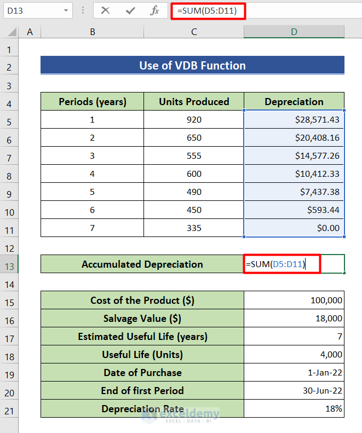The width and height of the screenshot is (362, 433).
Task: Expand the Name Box dropdown arrow
Action: [x=66, y=10]
